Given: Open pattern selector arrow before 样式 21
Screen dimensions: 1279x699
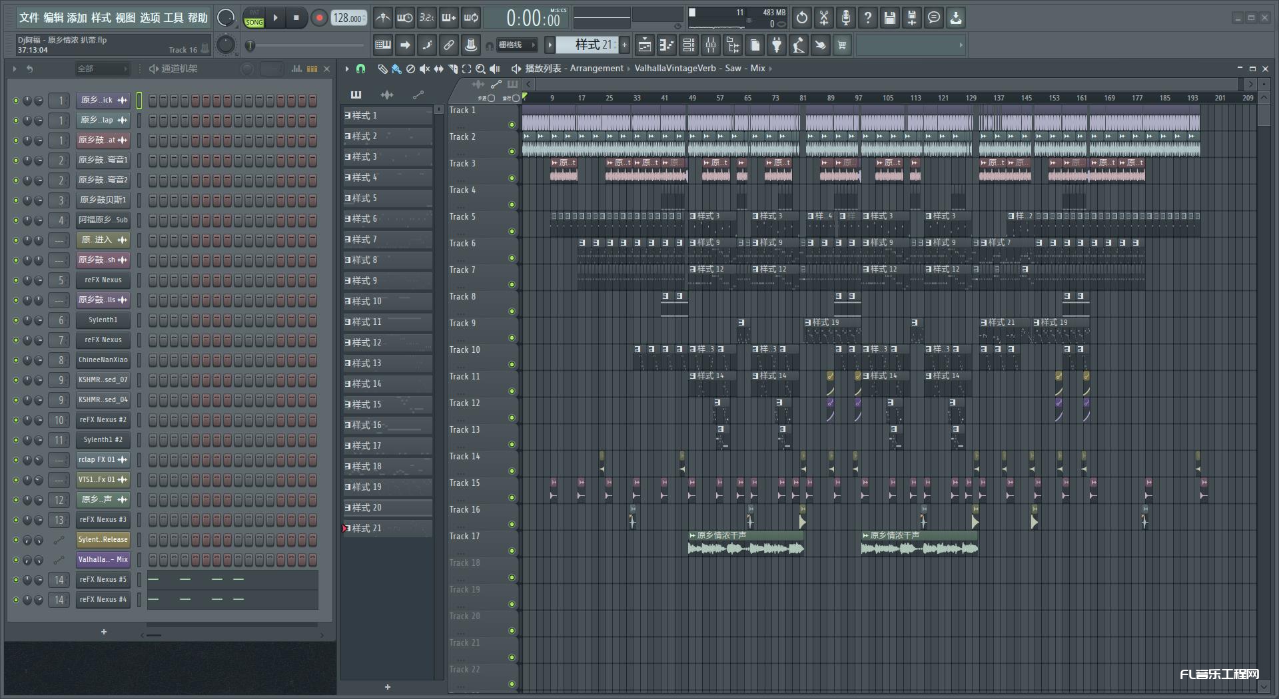Looking at the screenshot, I should [550, 45].
